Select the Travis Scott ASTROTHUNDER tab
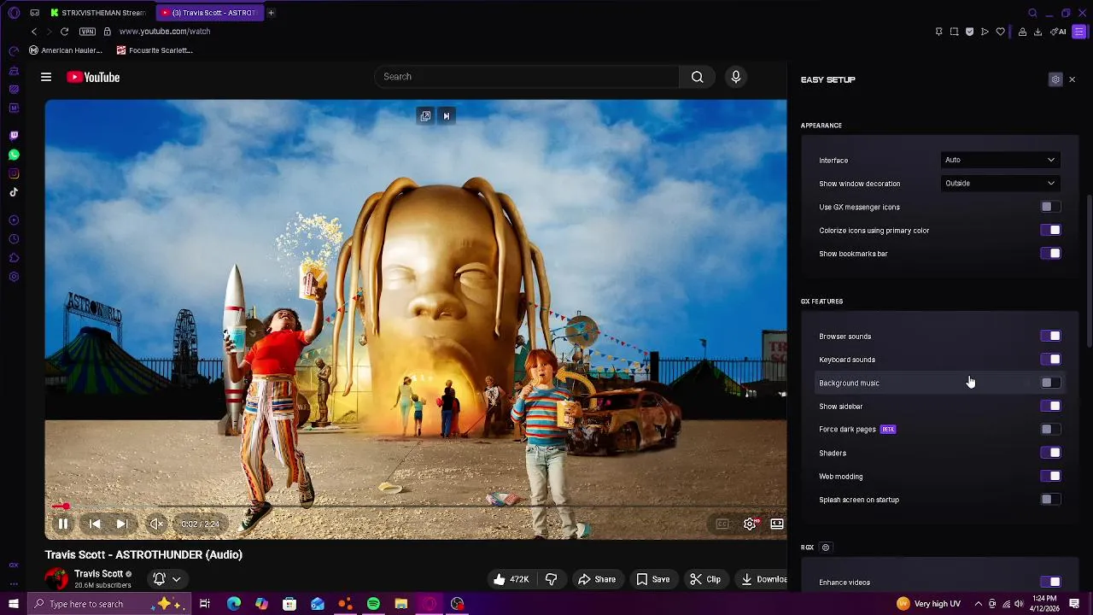 pos(209,13)
